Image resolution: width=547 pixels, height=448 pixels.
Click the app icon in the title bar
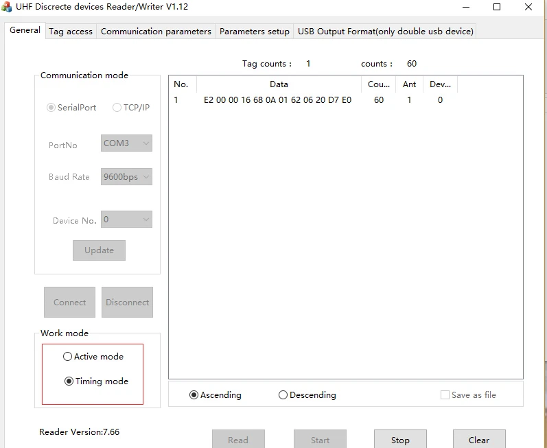7,7
